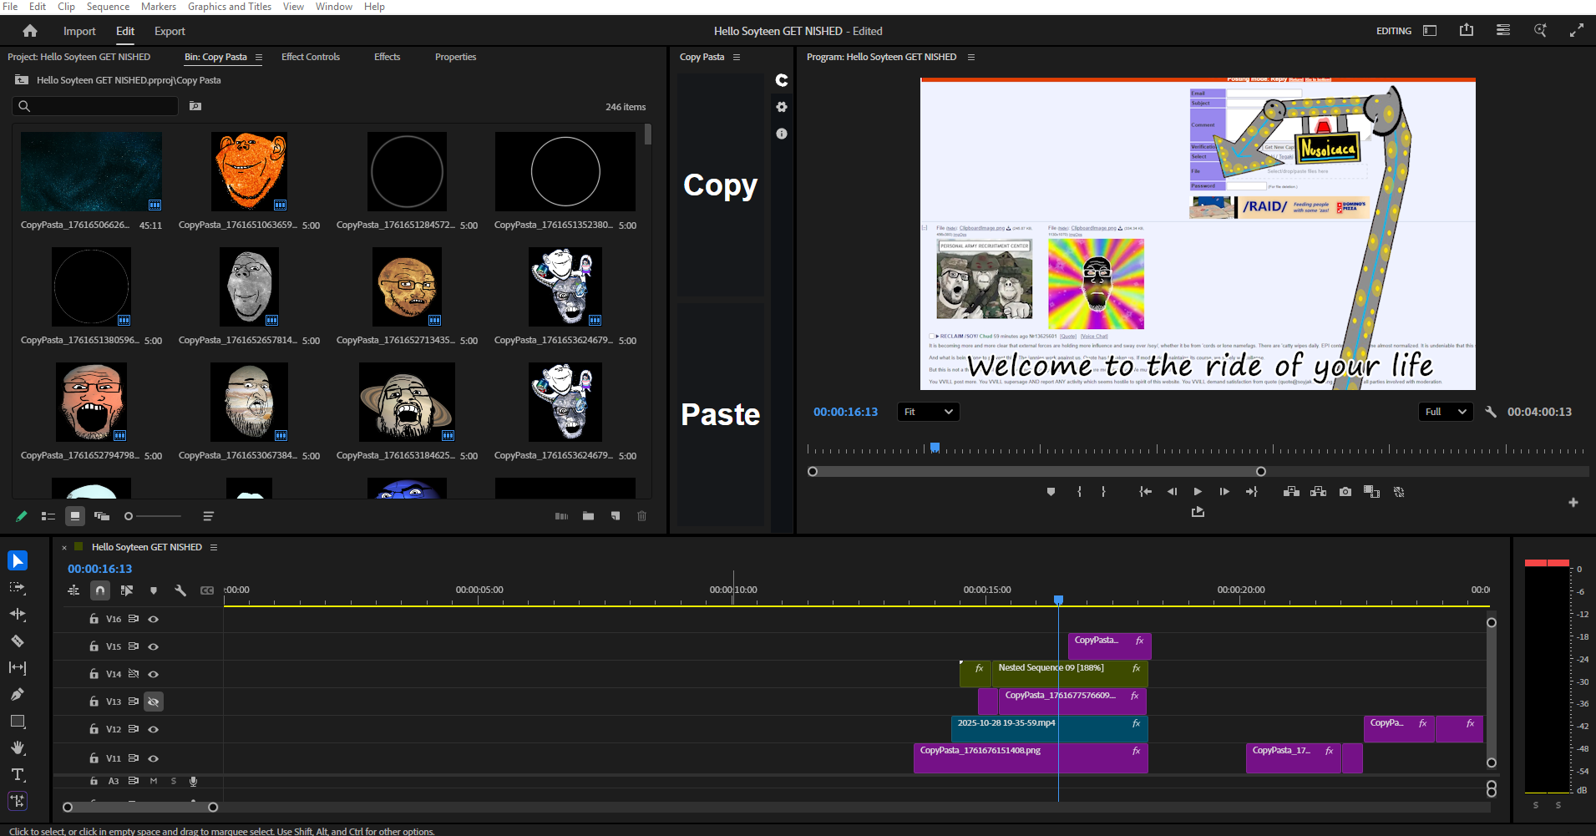Click the Export Frame camera icon

[x=1345, y=492]
